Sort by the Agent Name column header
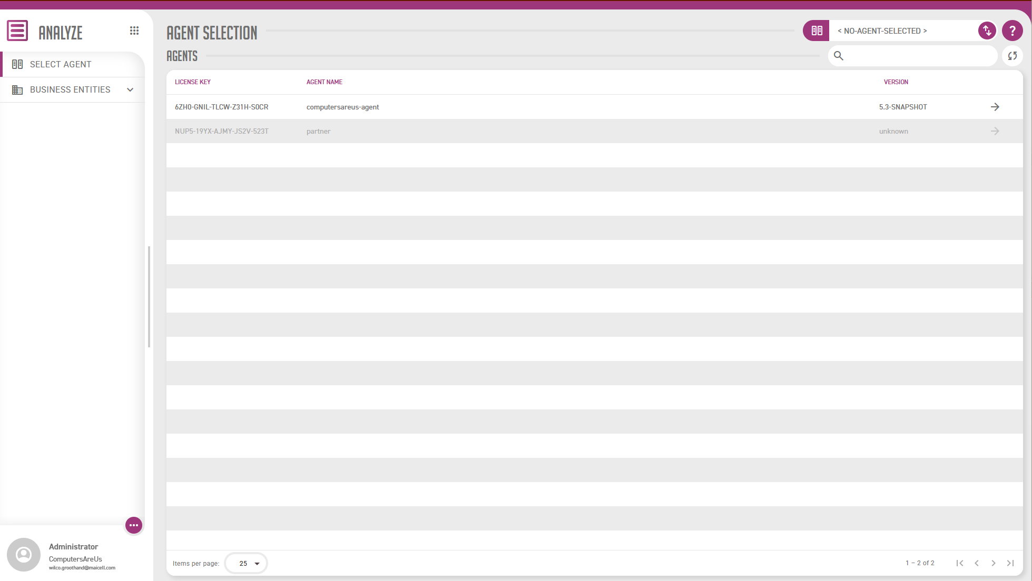Screen dimensions: 1032x581 click(x=325, y=82)
